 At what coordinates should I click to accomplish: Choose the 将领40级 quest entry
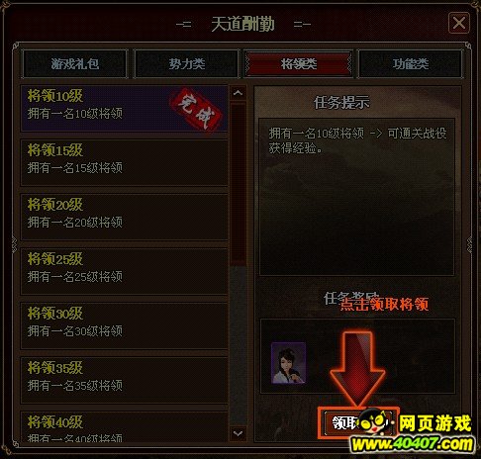click(x=125, y=426)
